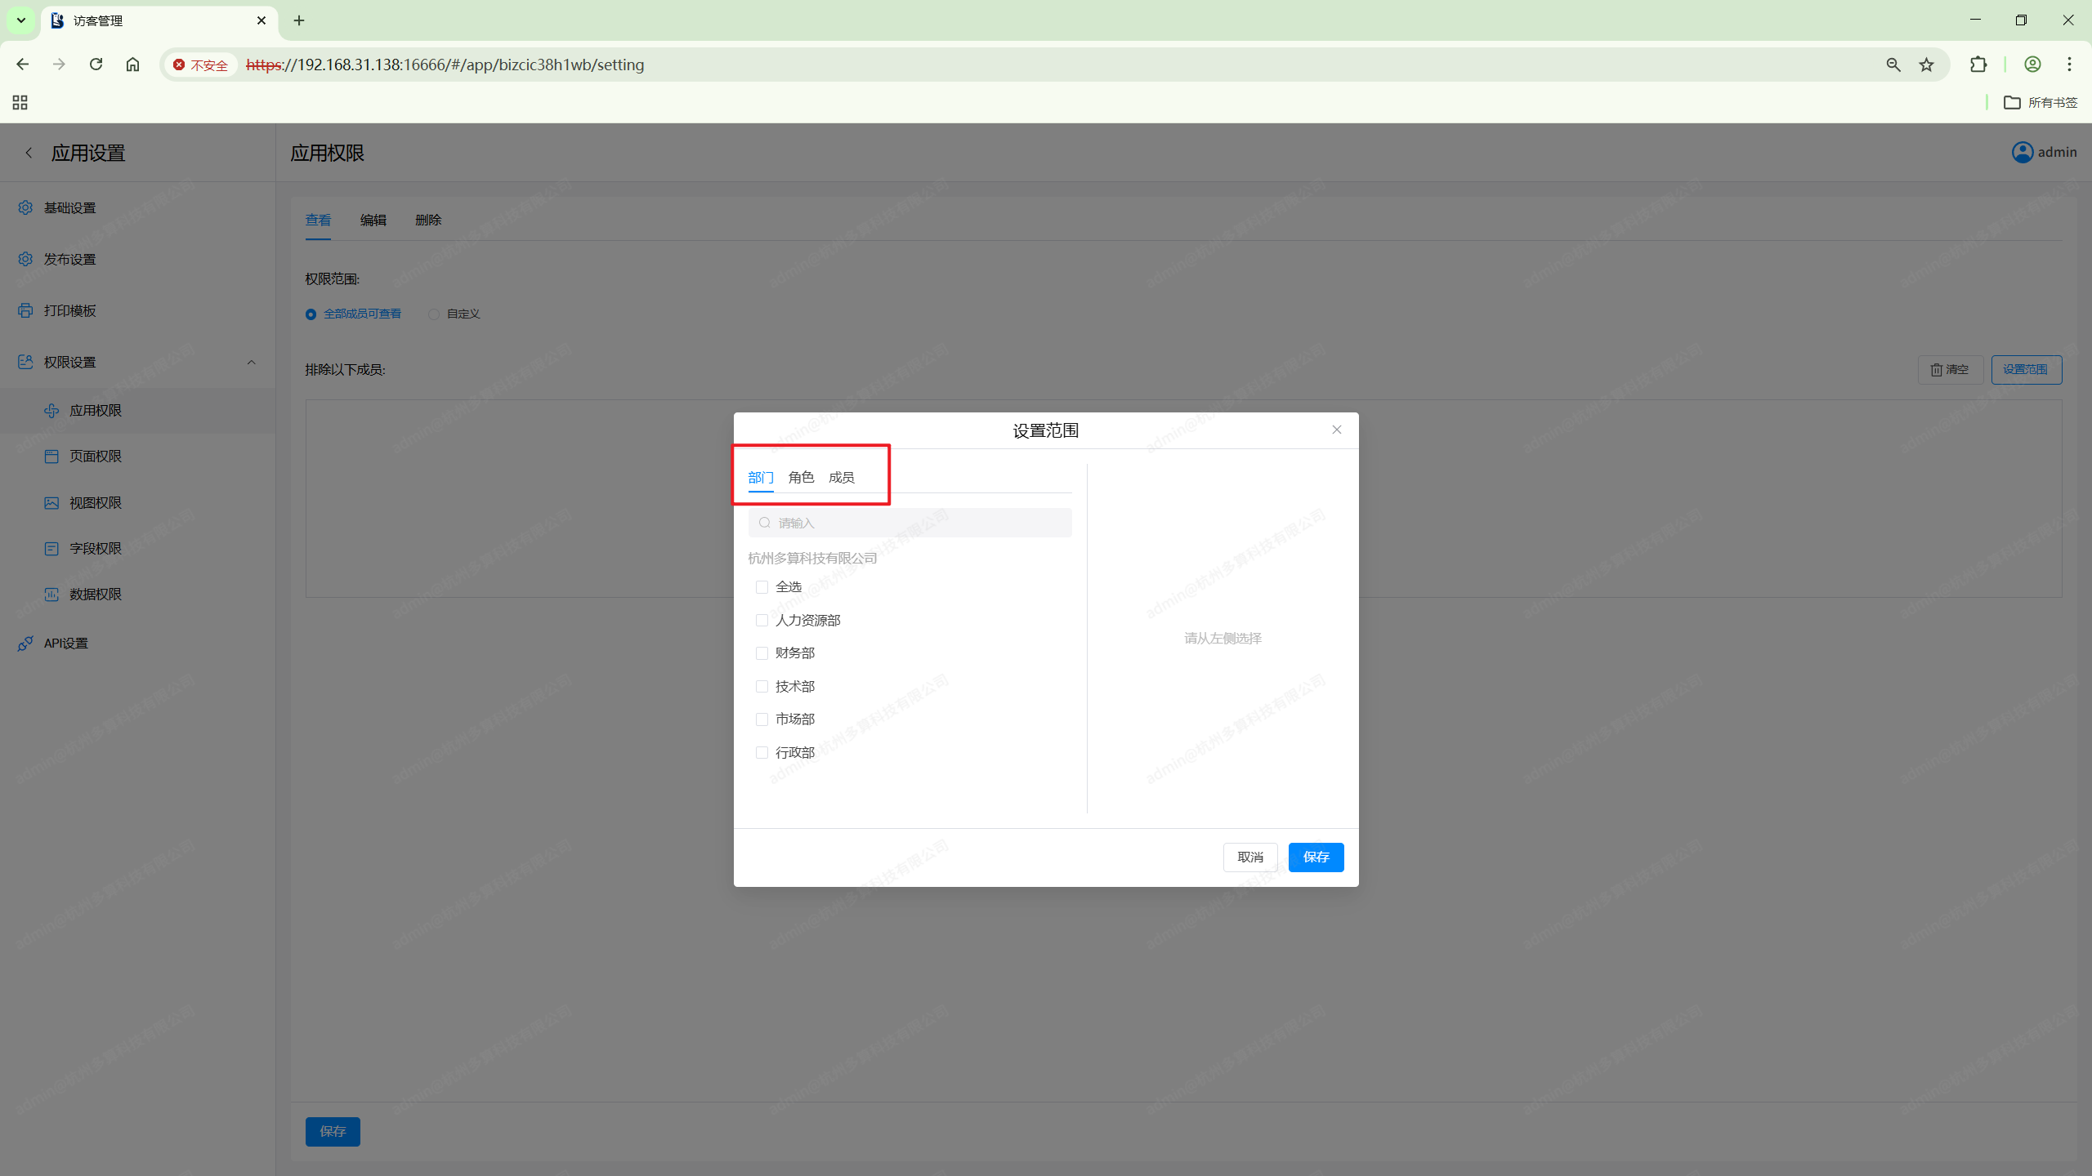Viewport: 2092px width, 1176px height.
Task: Click the bookmark star icon in address bar
Action: click(x=1927, y=65)
